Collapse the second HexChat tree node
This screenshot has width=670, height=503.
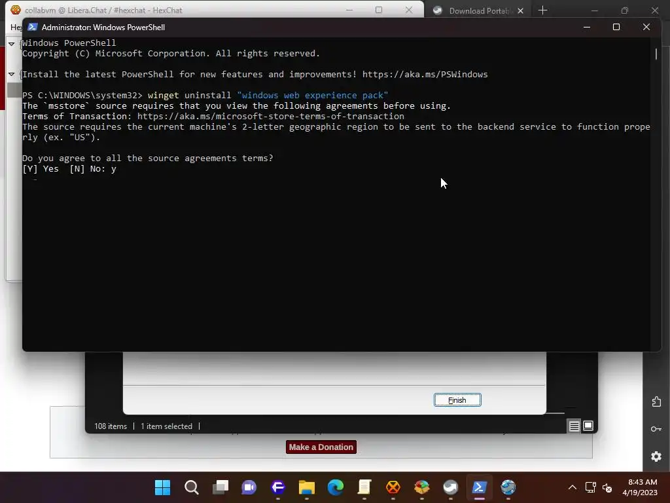[x=12, y=74]
